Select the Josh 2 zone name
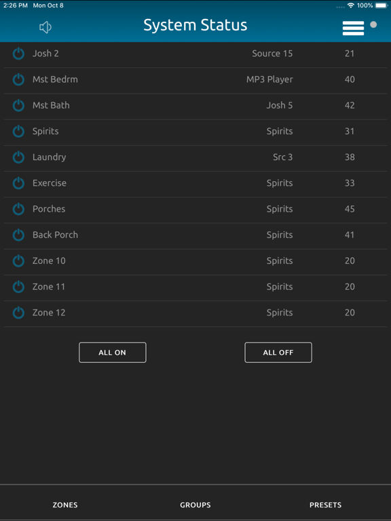The width and height of the screenshot is (391, 521). coord(45,54)
